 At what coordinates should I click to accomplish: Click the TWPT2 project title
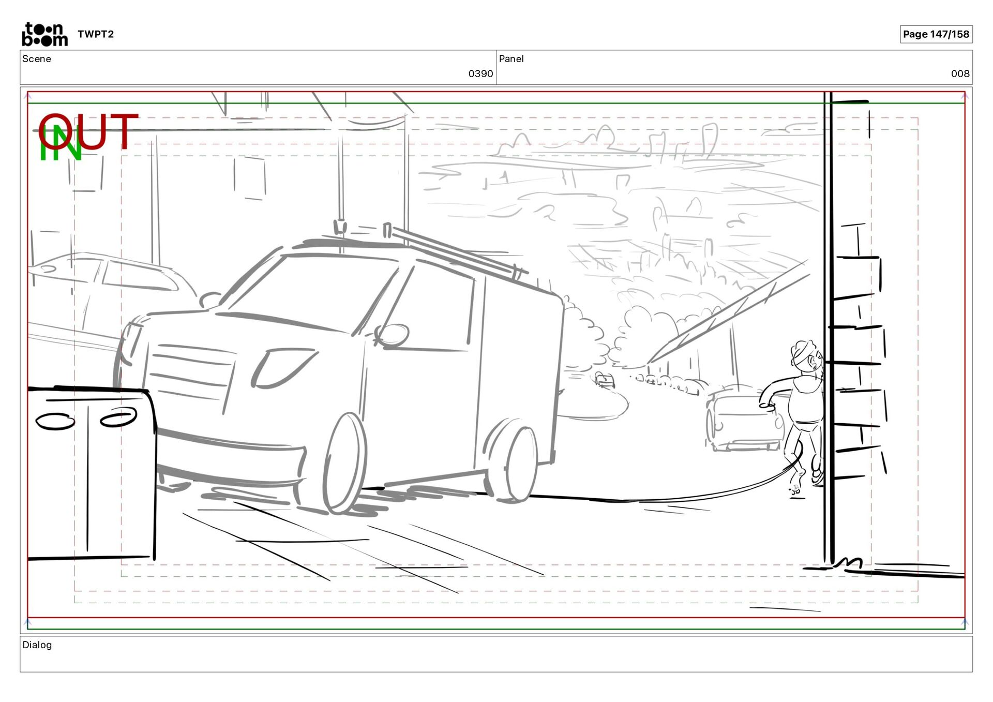96,34
